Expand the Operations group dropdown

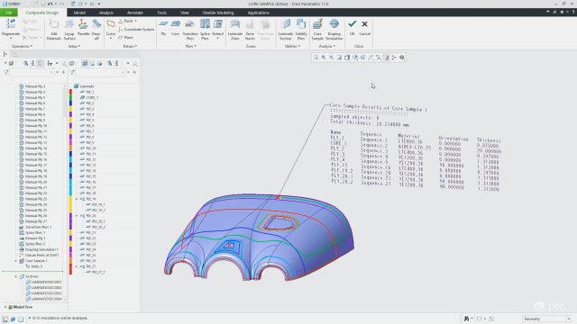pos(22,46)
